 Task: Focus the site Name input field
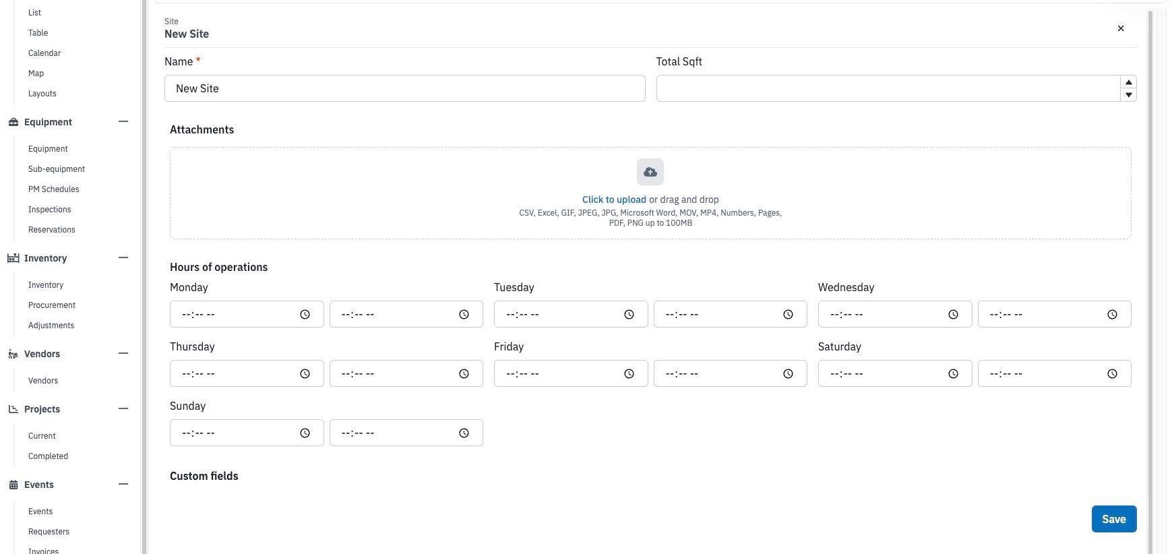404,88
